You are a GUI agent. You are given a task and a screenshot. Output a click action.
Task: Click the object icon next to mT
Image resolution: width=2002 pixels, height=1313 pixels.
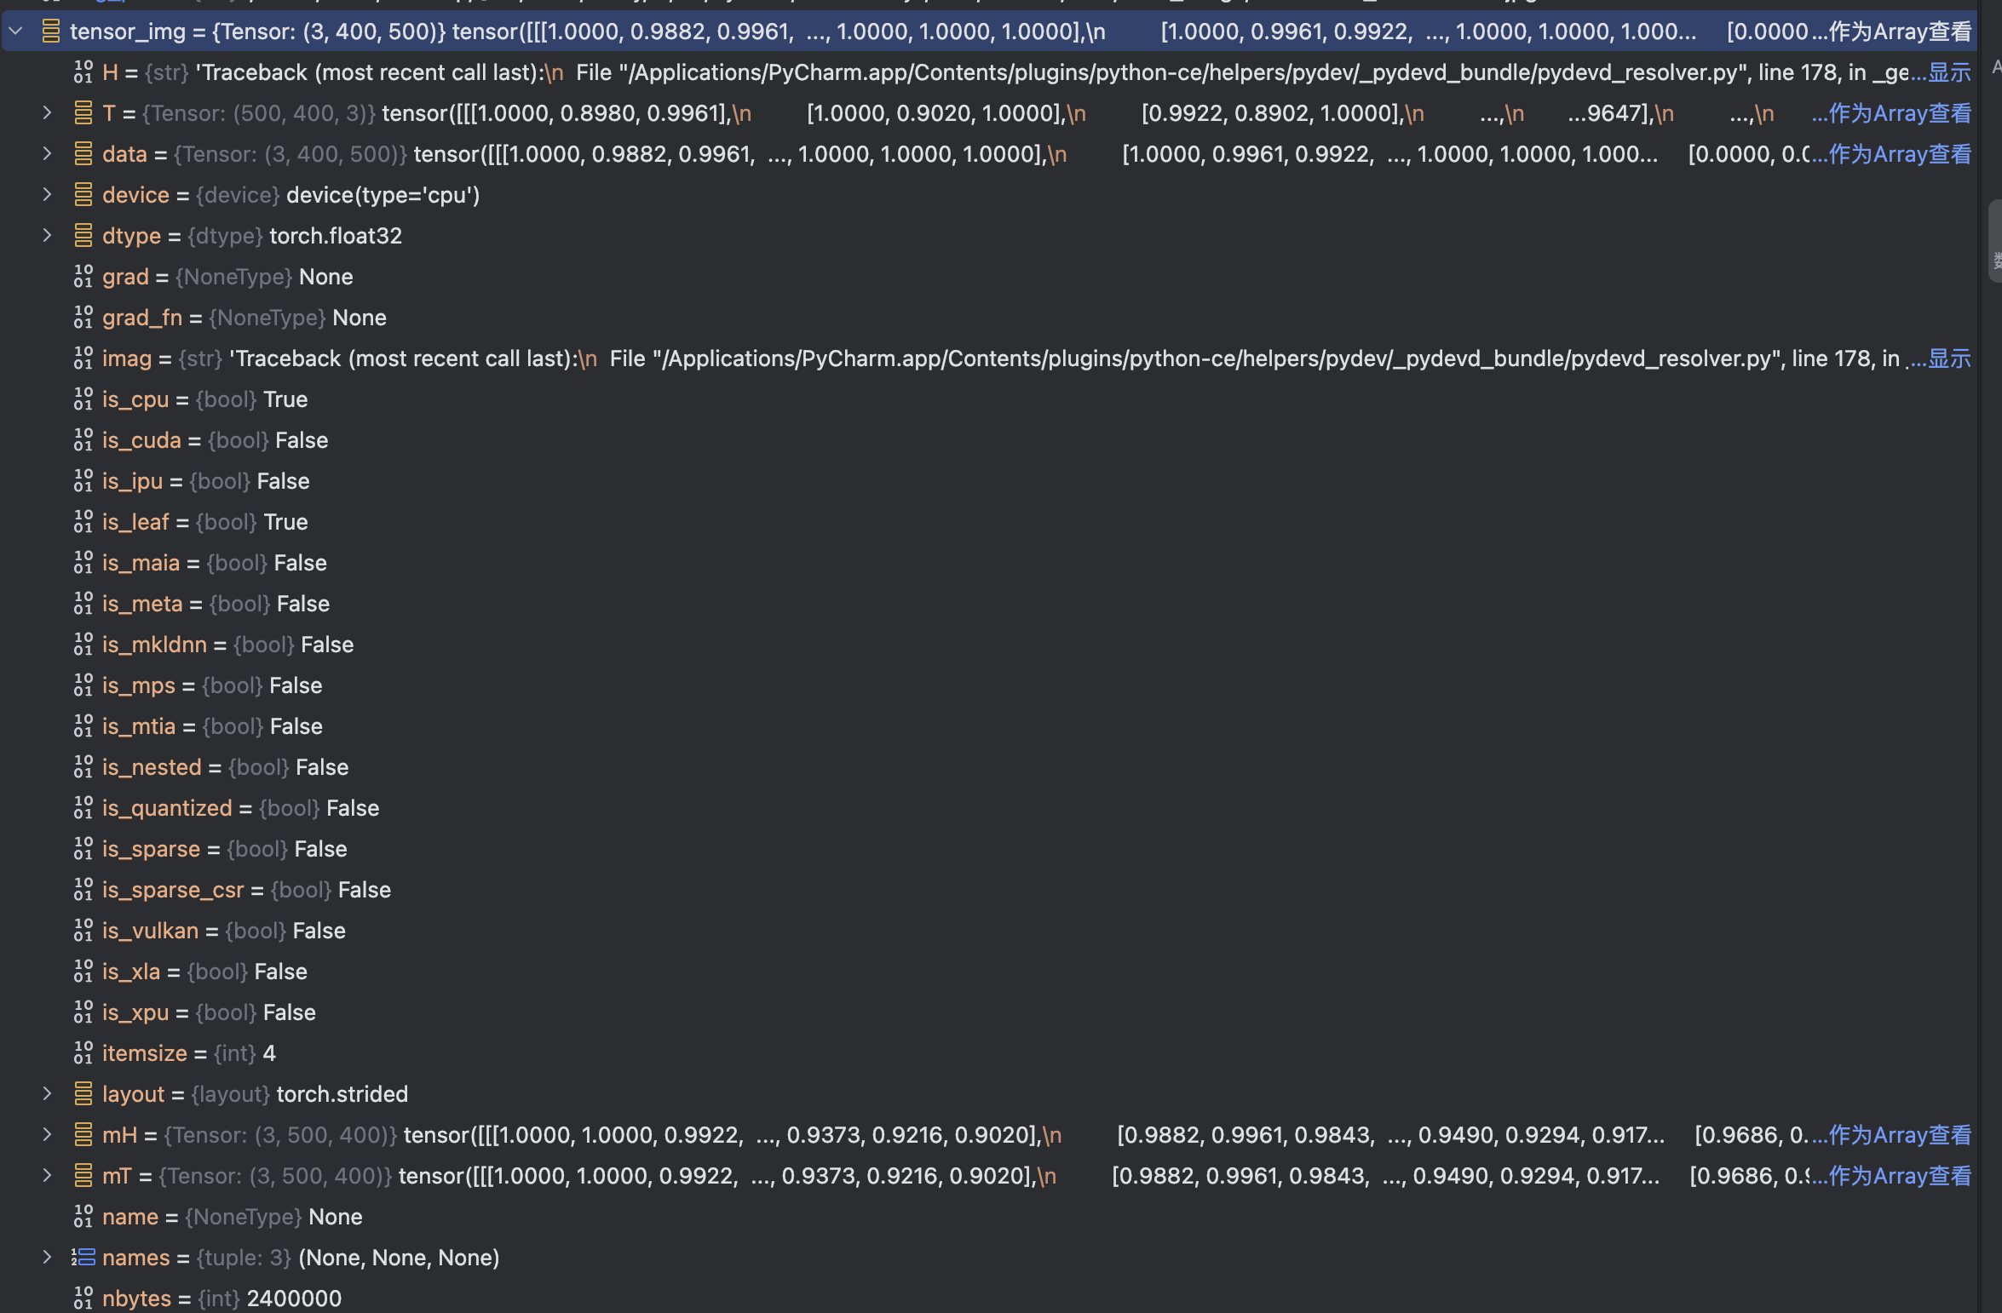pos(83,1176)
